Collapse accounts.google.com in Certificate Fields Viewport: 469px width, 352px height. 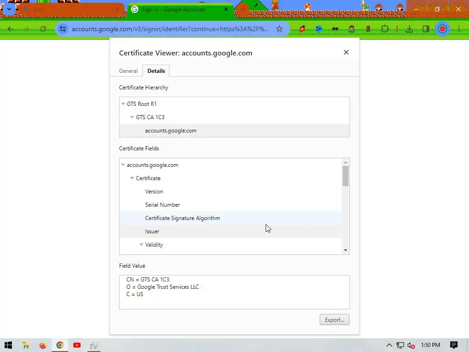click(x=123, y=165)
